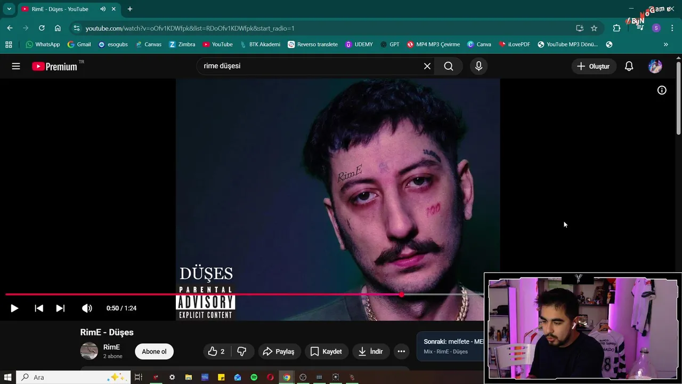Screen dimensions: 682x384
Task: Open the Sonraki melfete upcoming mix item
Action: tap(451, 346)
